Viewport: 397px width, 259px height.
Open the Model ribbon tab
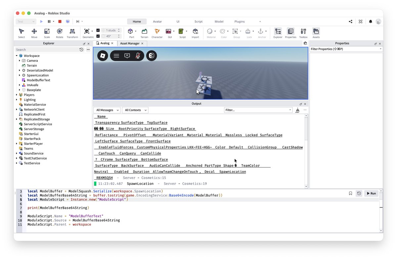[x=219, y=21]
